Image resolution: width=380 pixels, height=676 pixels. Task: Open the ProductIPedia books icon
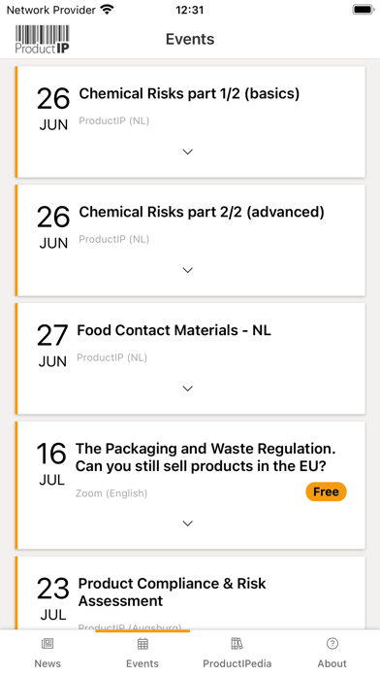237,644
